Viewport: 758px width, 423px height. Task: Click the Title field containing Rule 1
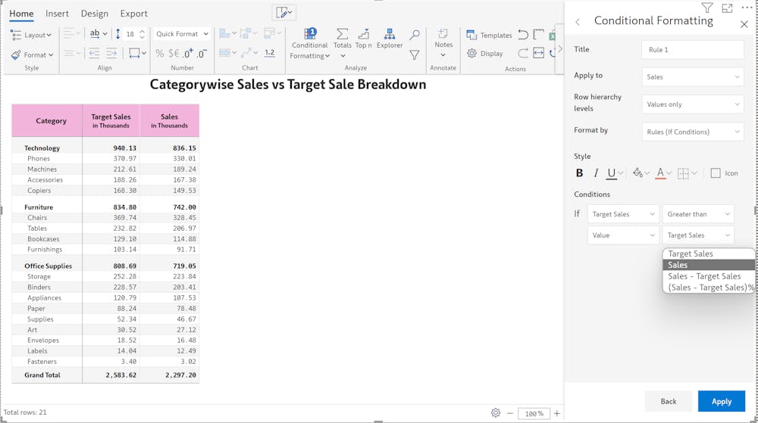(x=692, y=50)
